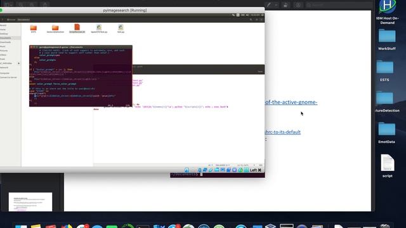The height and width of the screenshot is (228, 406).
Task: Open Computer in Files sidebar
Action: (4, 73)
